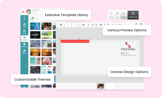Select the Address Line text block on canvas
Screen dimensions: 162x98
coord(128,54)
